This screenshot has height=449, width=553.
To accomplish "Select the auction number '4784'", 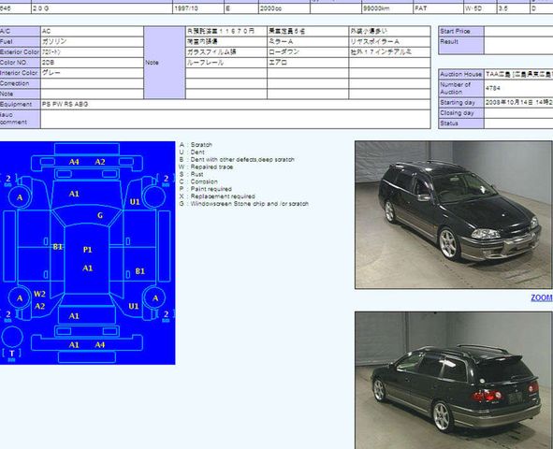I will [493, 88].
